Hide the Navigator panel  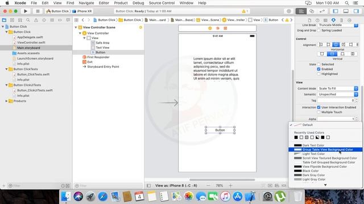(x=336, y=11)
